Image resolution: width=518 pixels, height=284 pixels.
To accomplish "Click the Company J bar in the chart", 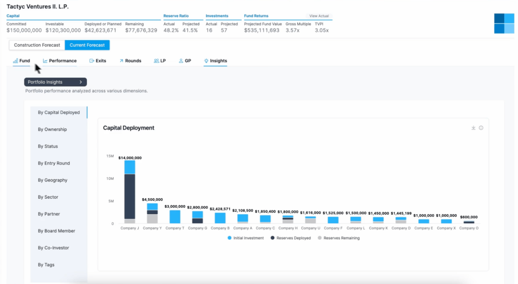I will pyautogui.click(x=129, y=192).
